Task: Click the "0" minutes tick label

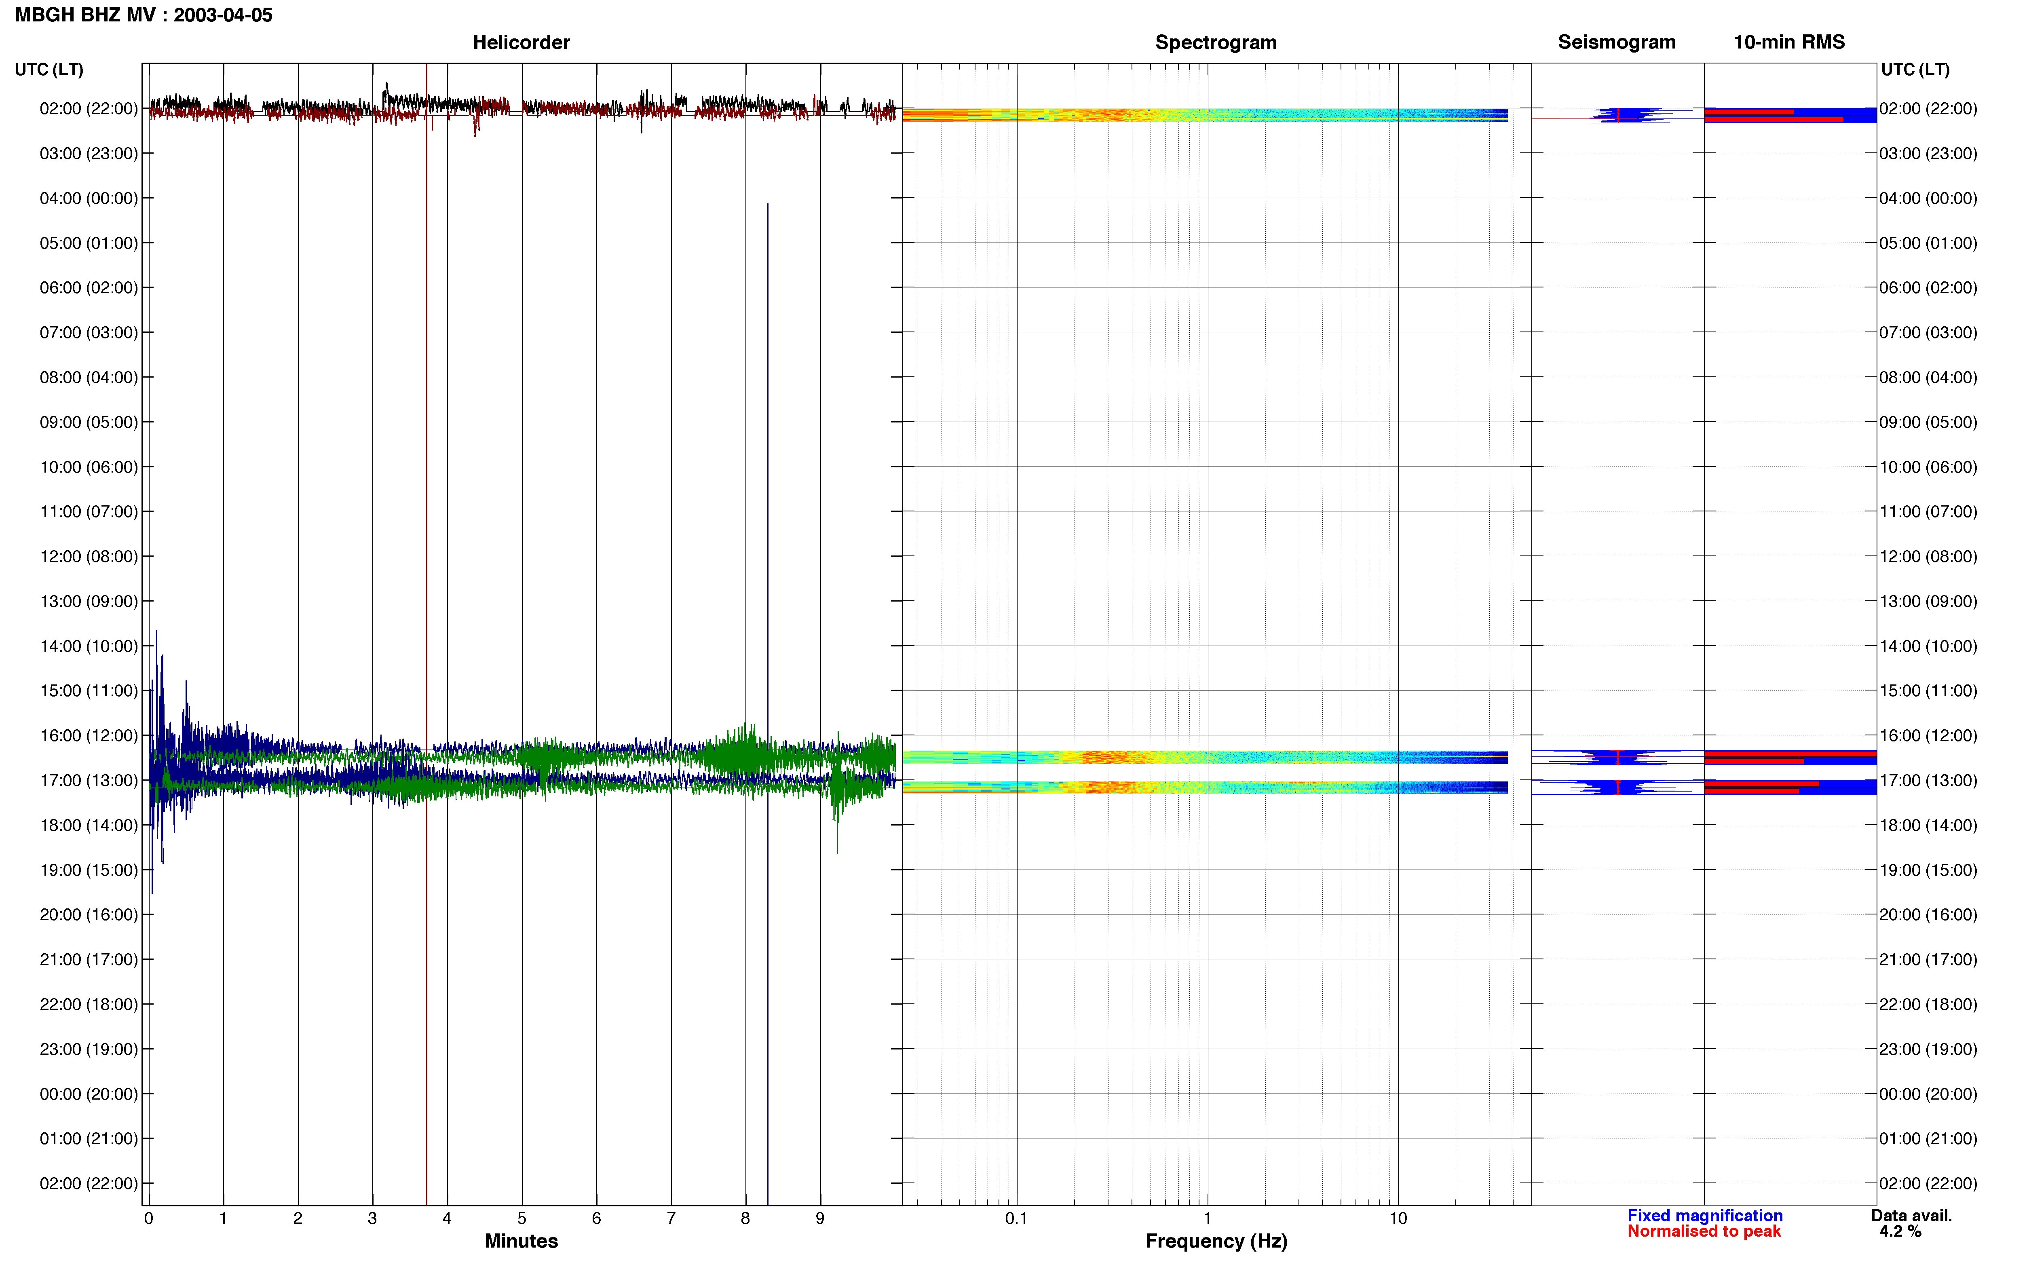Action: point(148,1218)
